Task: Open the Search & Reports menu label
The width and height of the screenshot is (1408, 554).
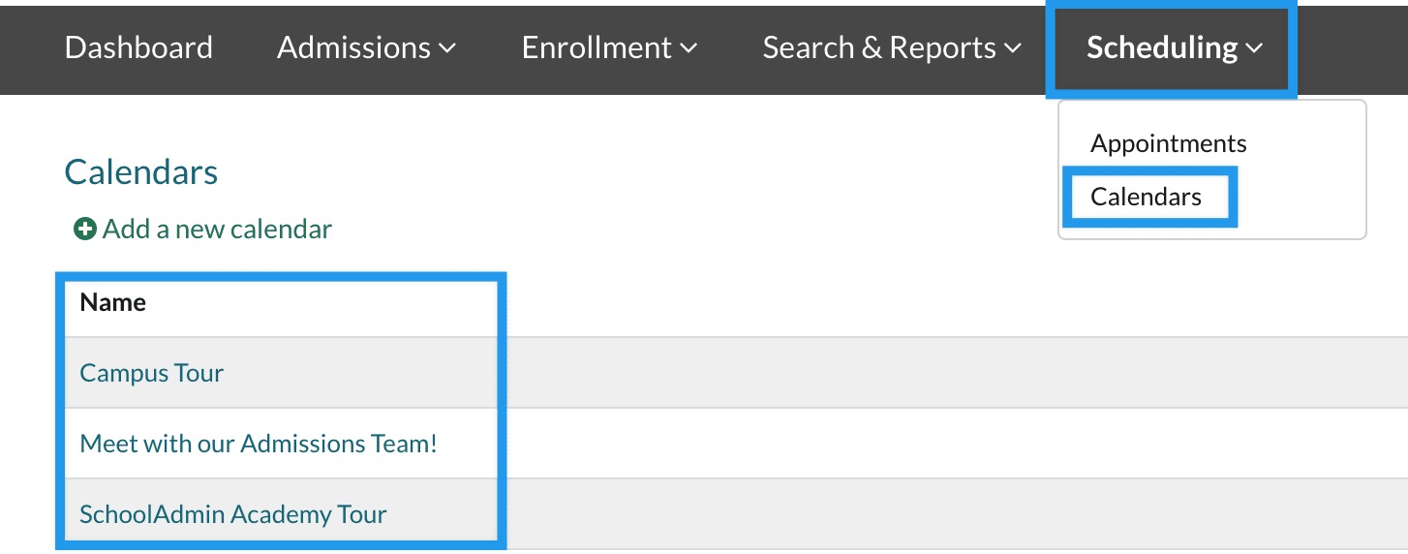Action: coord(879,47)
